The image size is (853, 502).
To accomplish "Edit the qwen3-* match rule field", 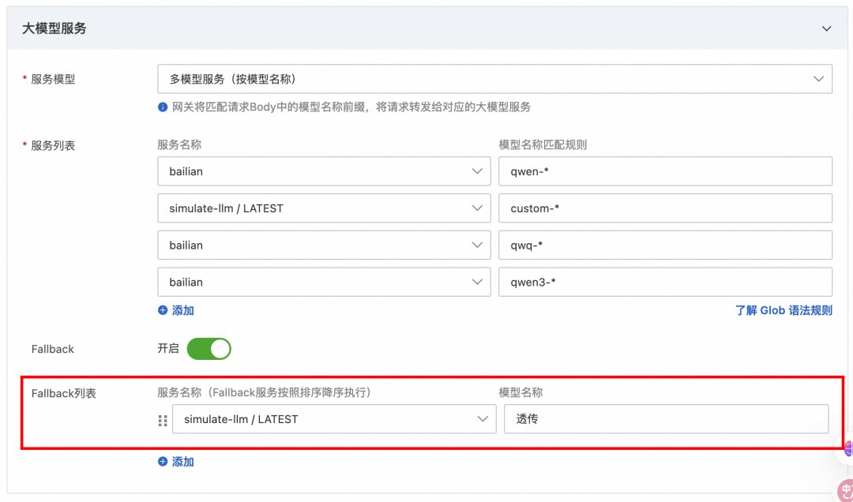I will click(665, 283).
